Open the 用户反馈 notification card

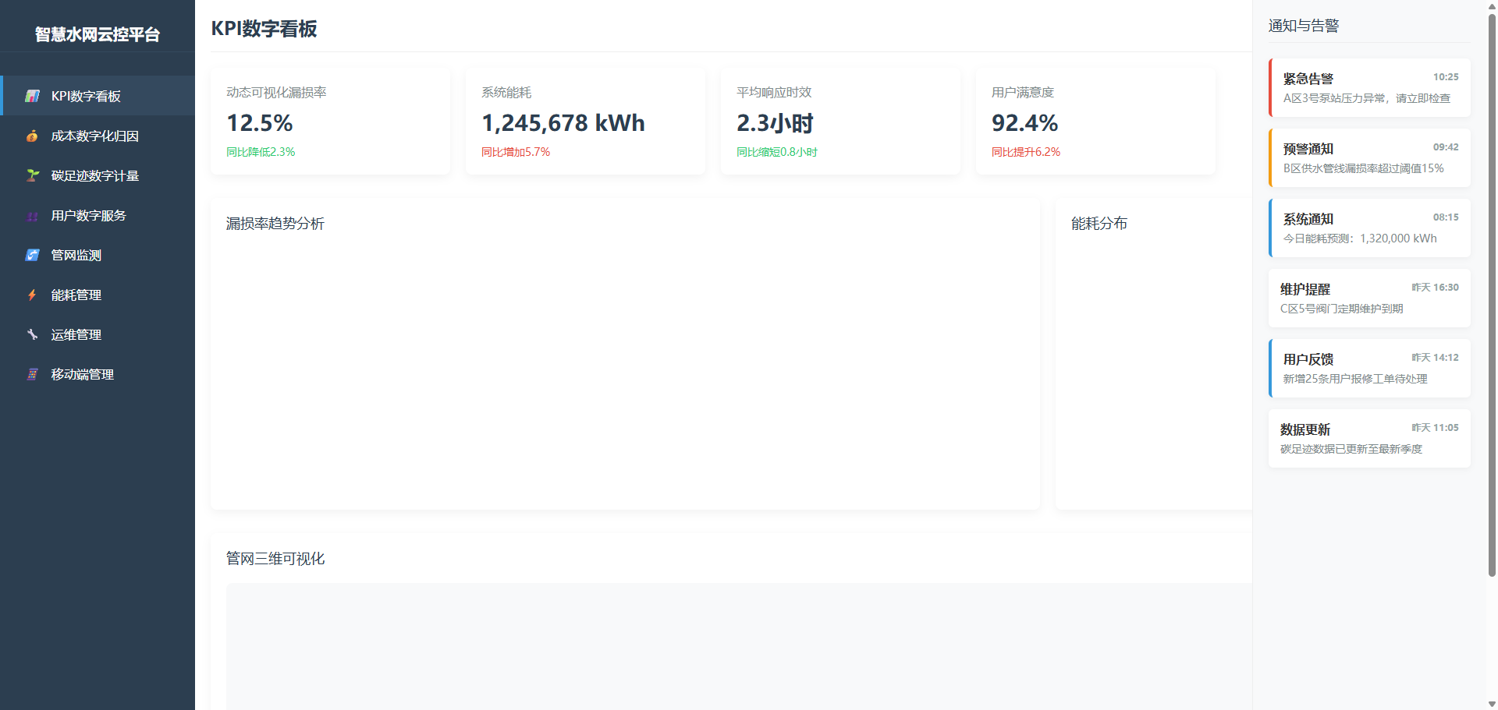click(x=1369, y=369)
